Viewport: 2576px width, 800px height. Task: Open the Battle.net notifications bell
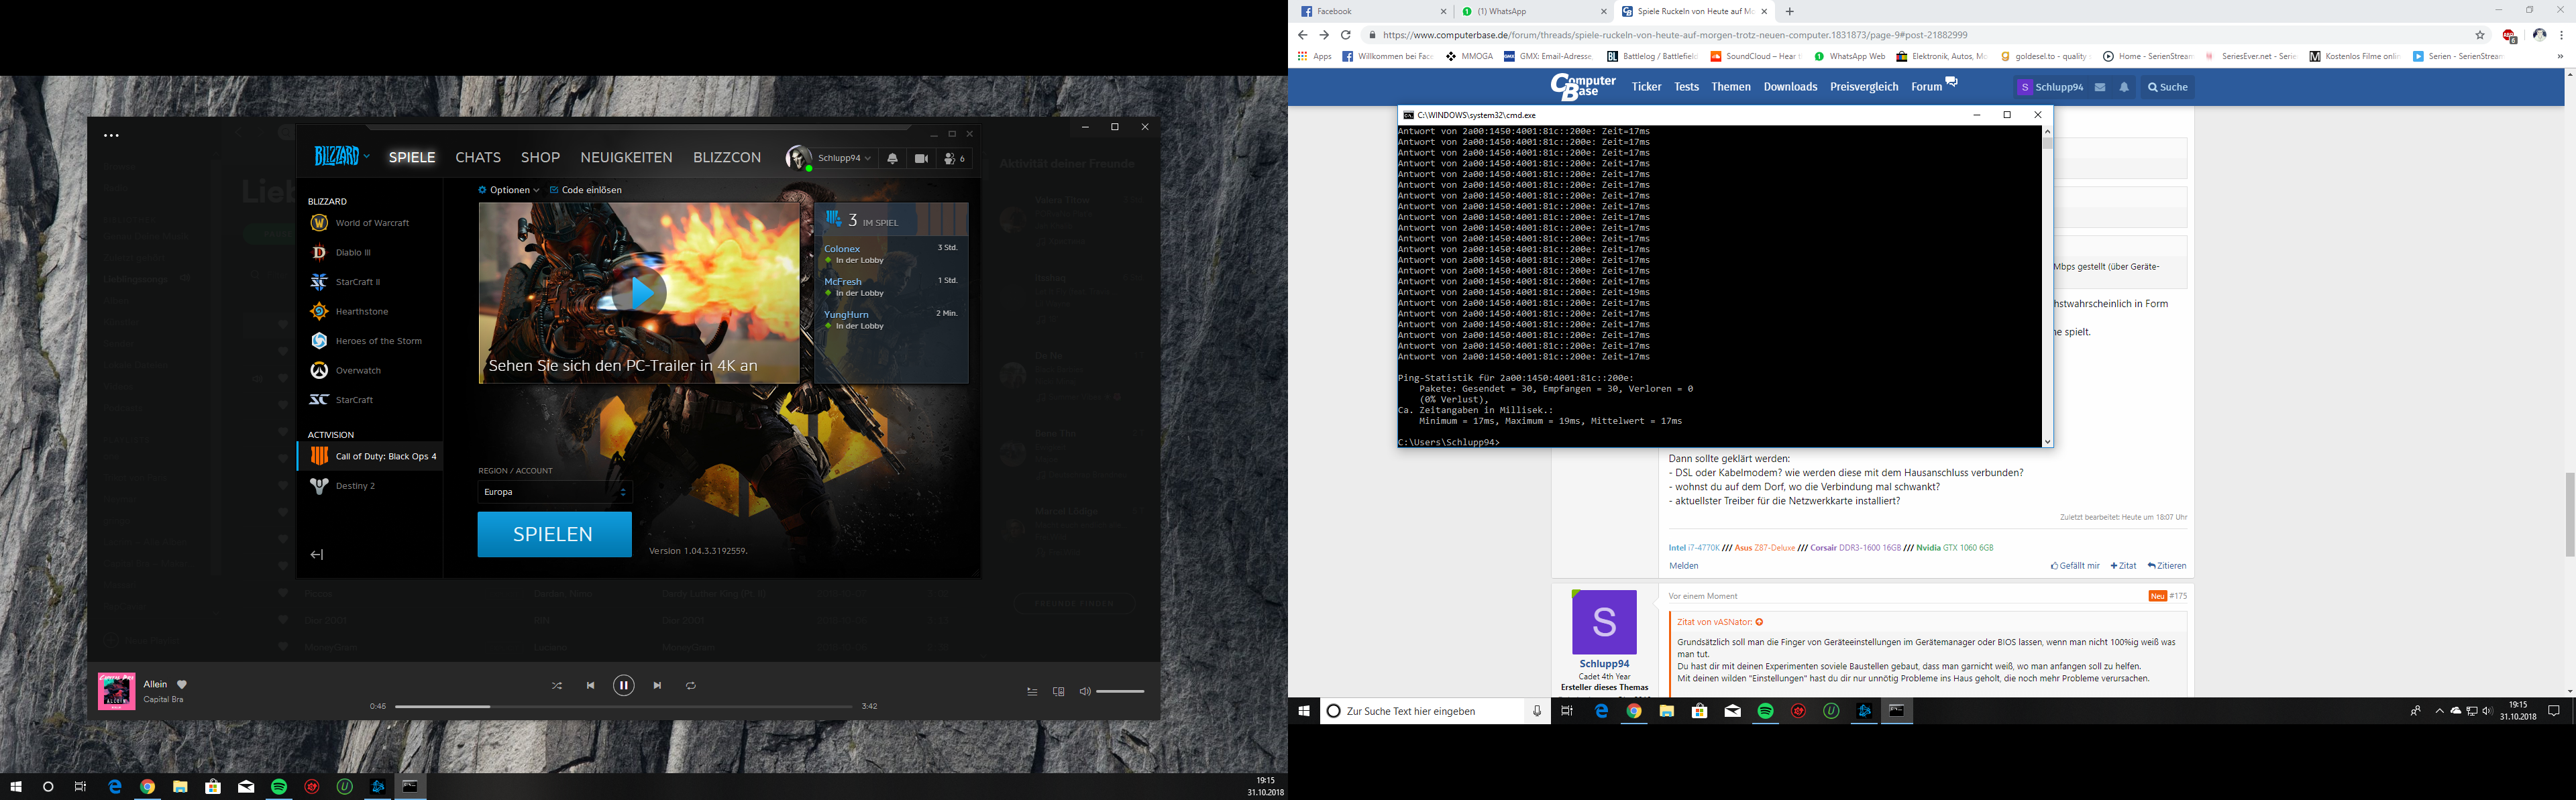[892, 158]
